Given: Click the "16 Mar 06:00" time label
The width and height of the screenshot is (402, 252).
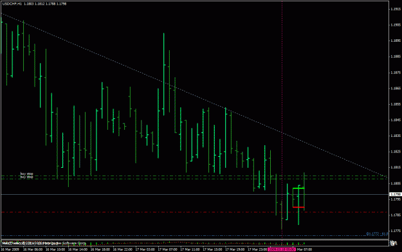Looking at the screenshot, I should coord(33,249).
